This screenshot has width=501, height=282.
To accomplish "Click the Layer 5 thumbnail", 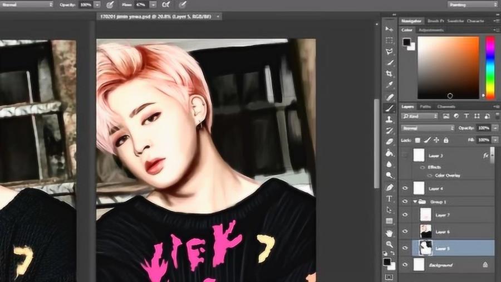I will (x=426, y=249).
